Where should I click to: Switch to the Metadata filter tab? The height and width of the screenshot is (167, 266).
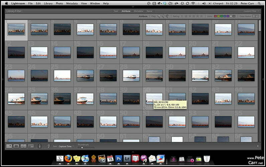click(138, 11)
